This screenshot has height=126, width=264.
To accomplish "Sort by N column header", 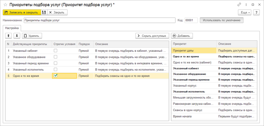I will 8,44.
